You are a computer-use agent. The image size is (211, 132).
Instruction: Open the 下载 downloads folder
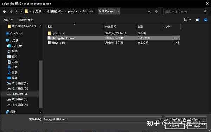point(13,67)
